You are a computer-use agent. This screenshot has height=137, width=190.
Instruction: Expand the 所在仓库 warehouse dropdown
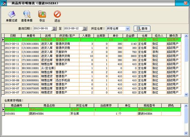[127, 29]
